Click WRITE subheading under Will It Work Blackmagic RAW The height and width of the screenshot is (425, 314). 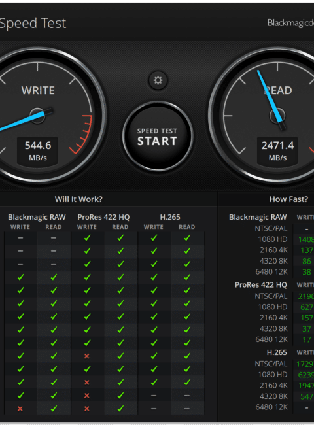(x=20, y=227)
